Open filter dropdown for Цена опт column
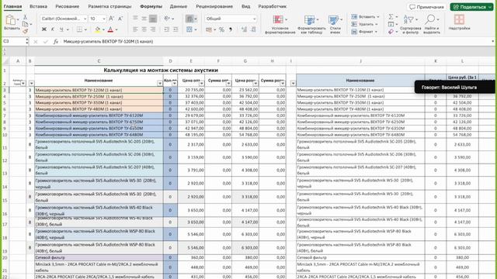Viewport: 497px width, 279px height. click(202, 83)
